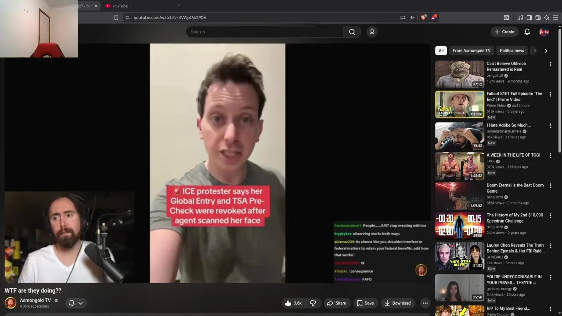
Task: Select the Politics news chip
Action: pyautogui.click(x=512, y=50)
